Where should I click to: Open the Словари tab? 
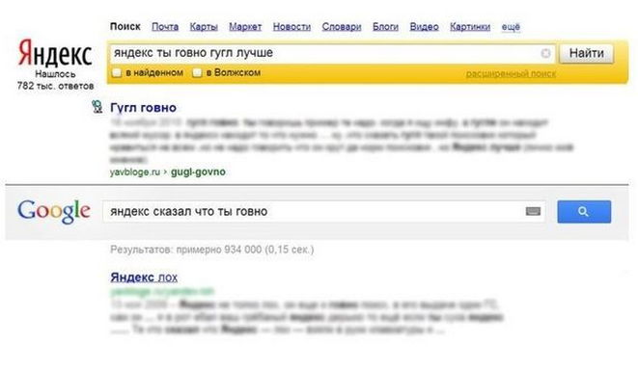pos(342,27)
